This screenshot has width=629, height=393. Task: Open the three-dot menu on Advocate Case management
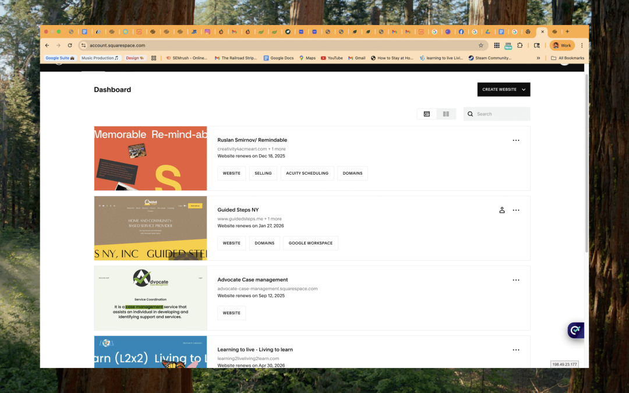(x=516, y=280)
